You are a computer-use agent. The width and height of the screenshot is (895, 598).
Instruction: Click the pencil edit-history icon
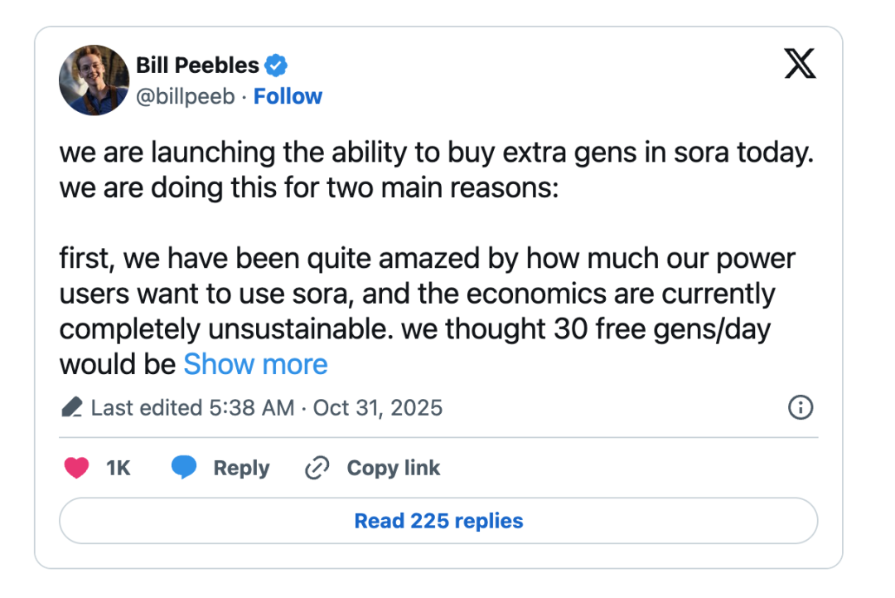click(x=72, y=408)
